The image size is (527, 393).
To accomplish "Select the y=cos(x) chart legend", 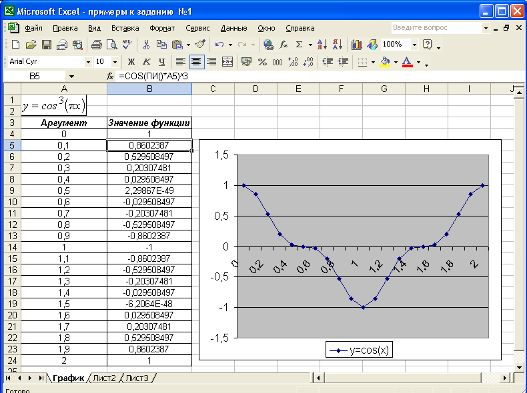I will tap(359, 350).
